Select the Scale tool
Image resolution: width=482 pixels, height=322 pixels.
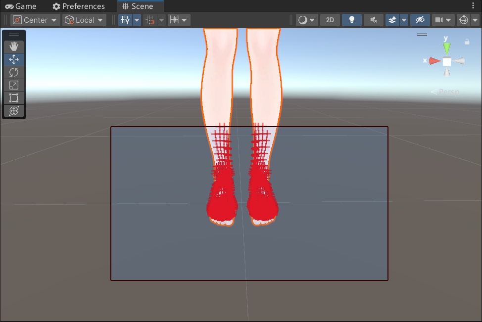pyautogui.click(x=14, y=85)
